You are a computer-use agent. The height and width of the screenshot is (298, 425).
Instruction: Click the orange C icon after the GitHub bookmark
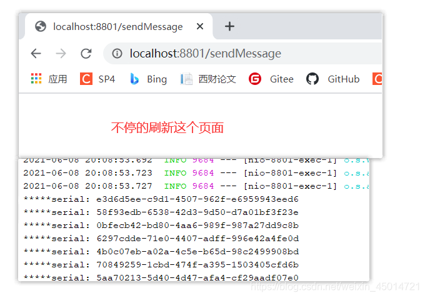pos(377,79)
